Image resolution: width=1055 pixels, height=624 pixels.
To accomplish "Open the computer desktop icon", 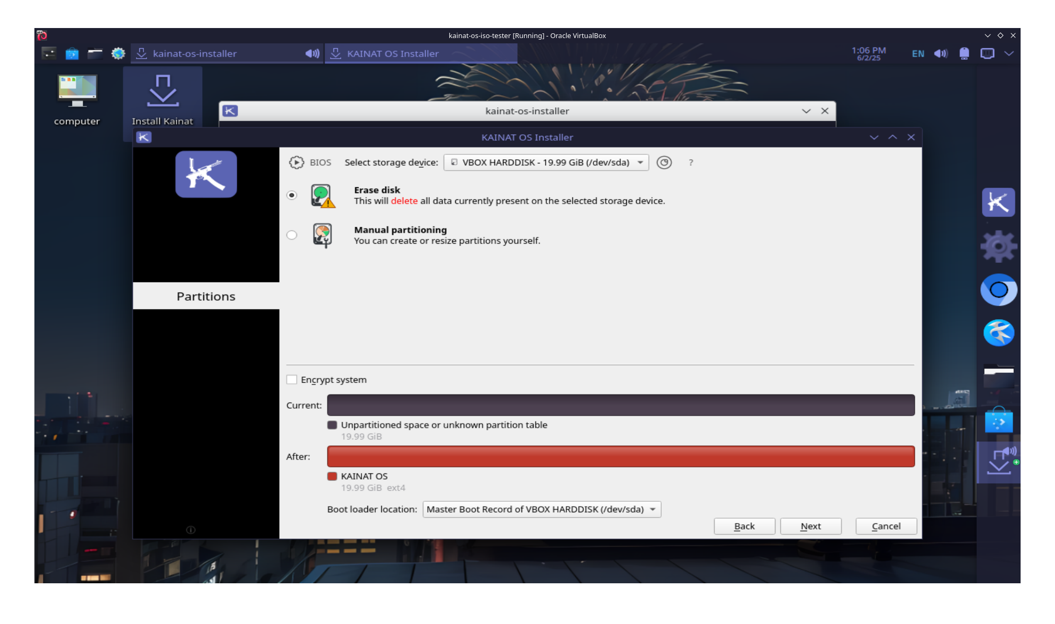I will click(77, 99).
